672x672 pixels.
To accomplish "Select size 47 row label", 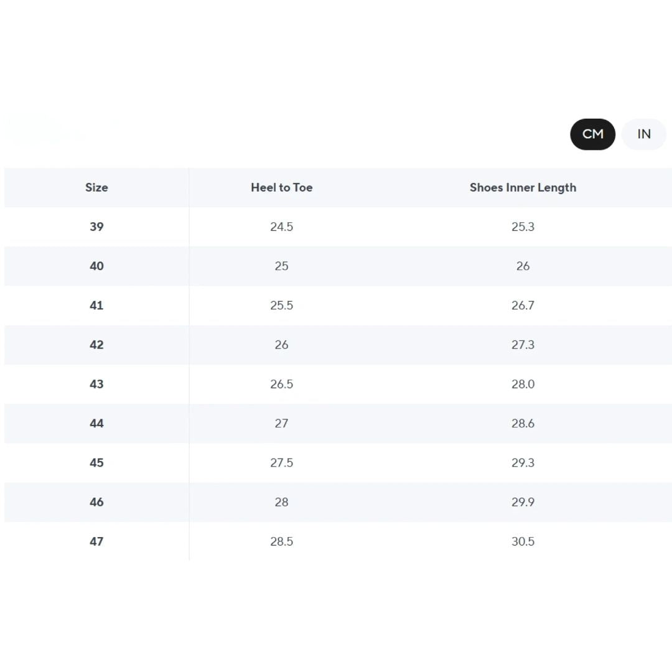I will (96, 541).
